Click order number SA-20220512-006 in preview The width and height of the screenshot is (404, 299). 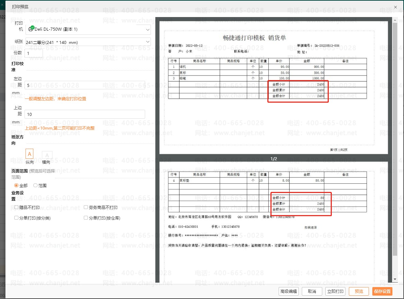(327, 46)
